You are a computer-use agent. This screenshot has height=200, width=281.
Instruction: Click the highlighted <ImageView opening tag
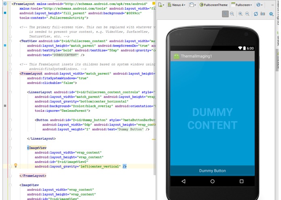37,148
